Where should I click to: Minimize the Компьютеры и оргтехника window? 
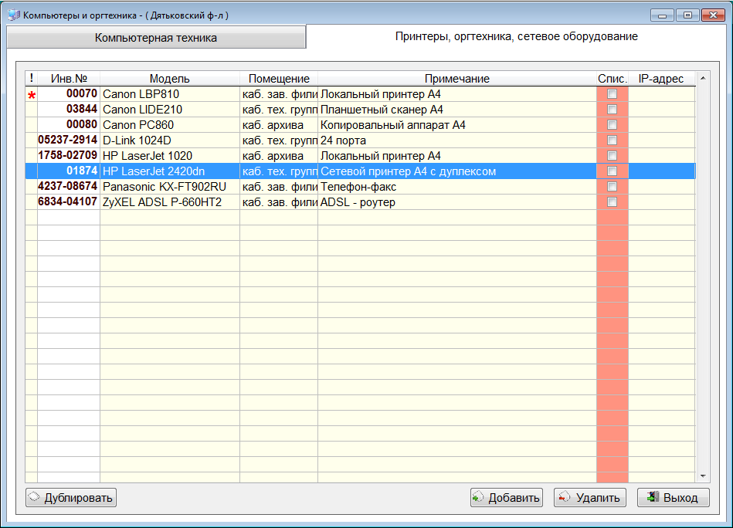pyautogui.click(x=663, y=15)
